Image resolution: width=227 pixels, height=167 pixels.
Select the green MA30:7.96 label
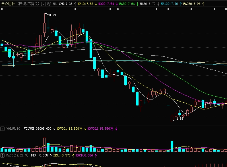tap(127, 4)
